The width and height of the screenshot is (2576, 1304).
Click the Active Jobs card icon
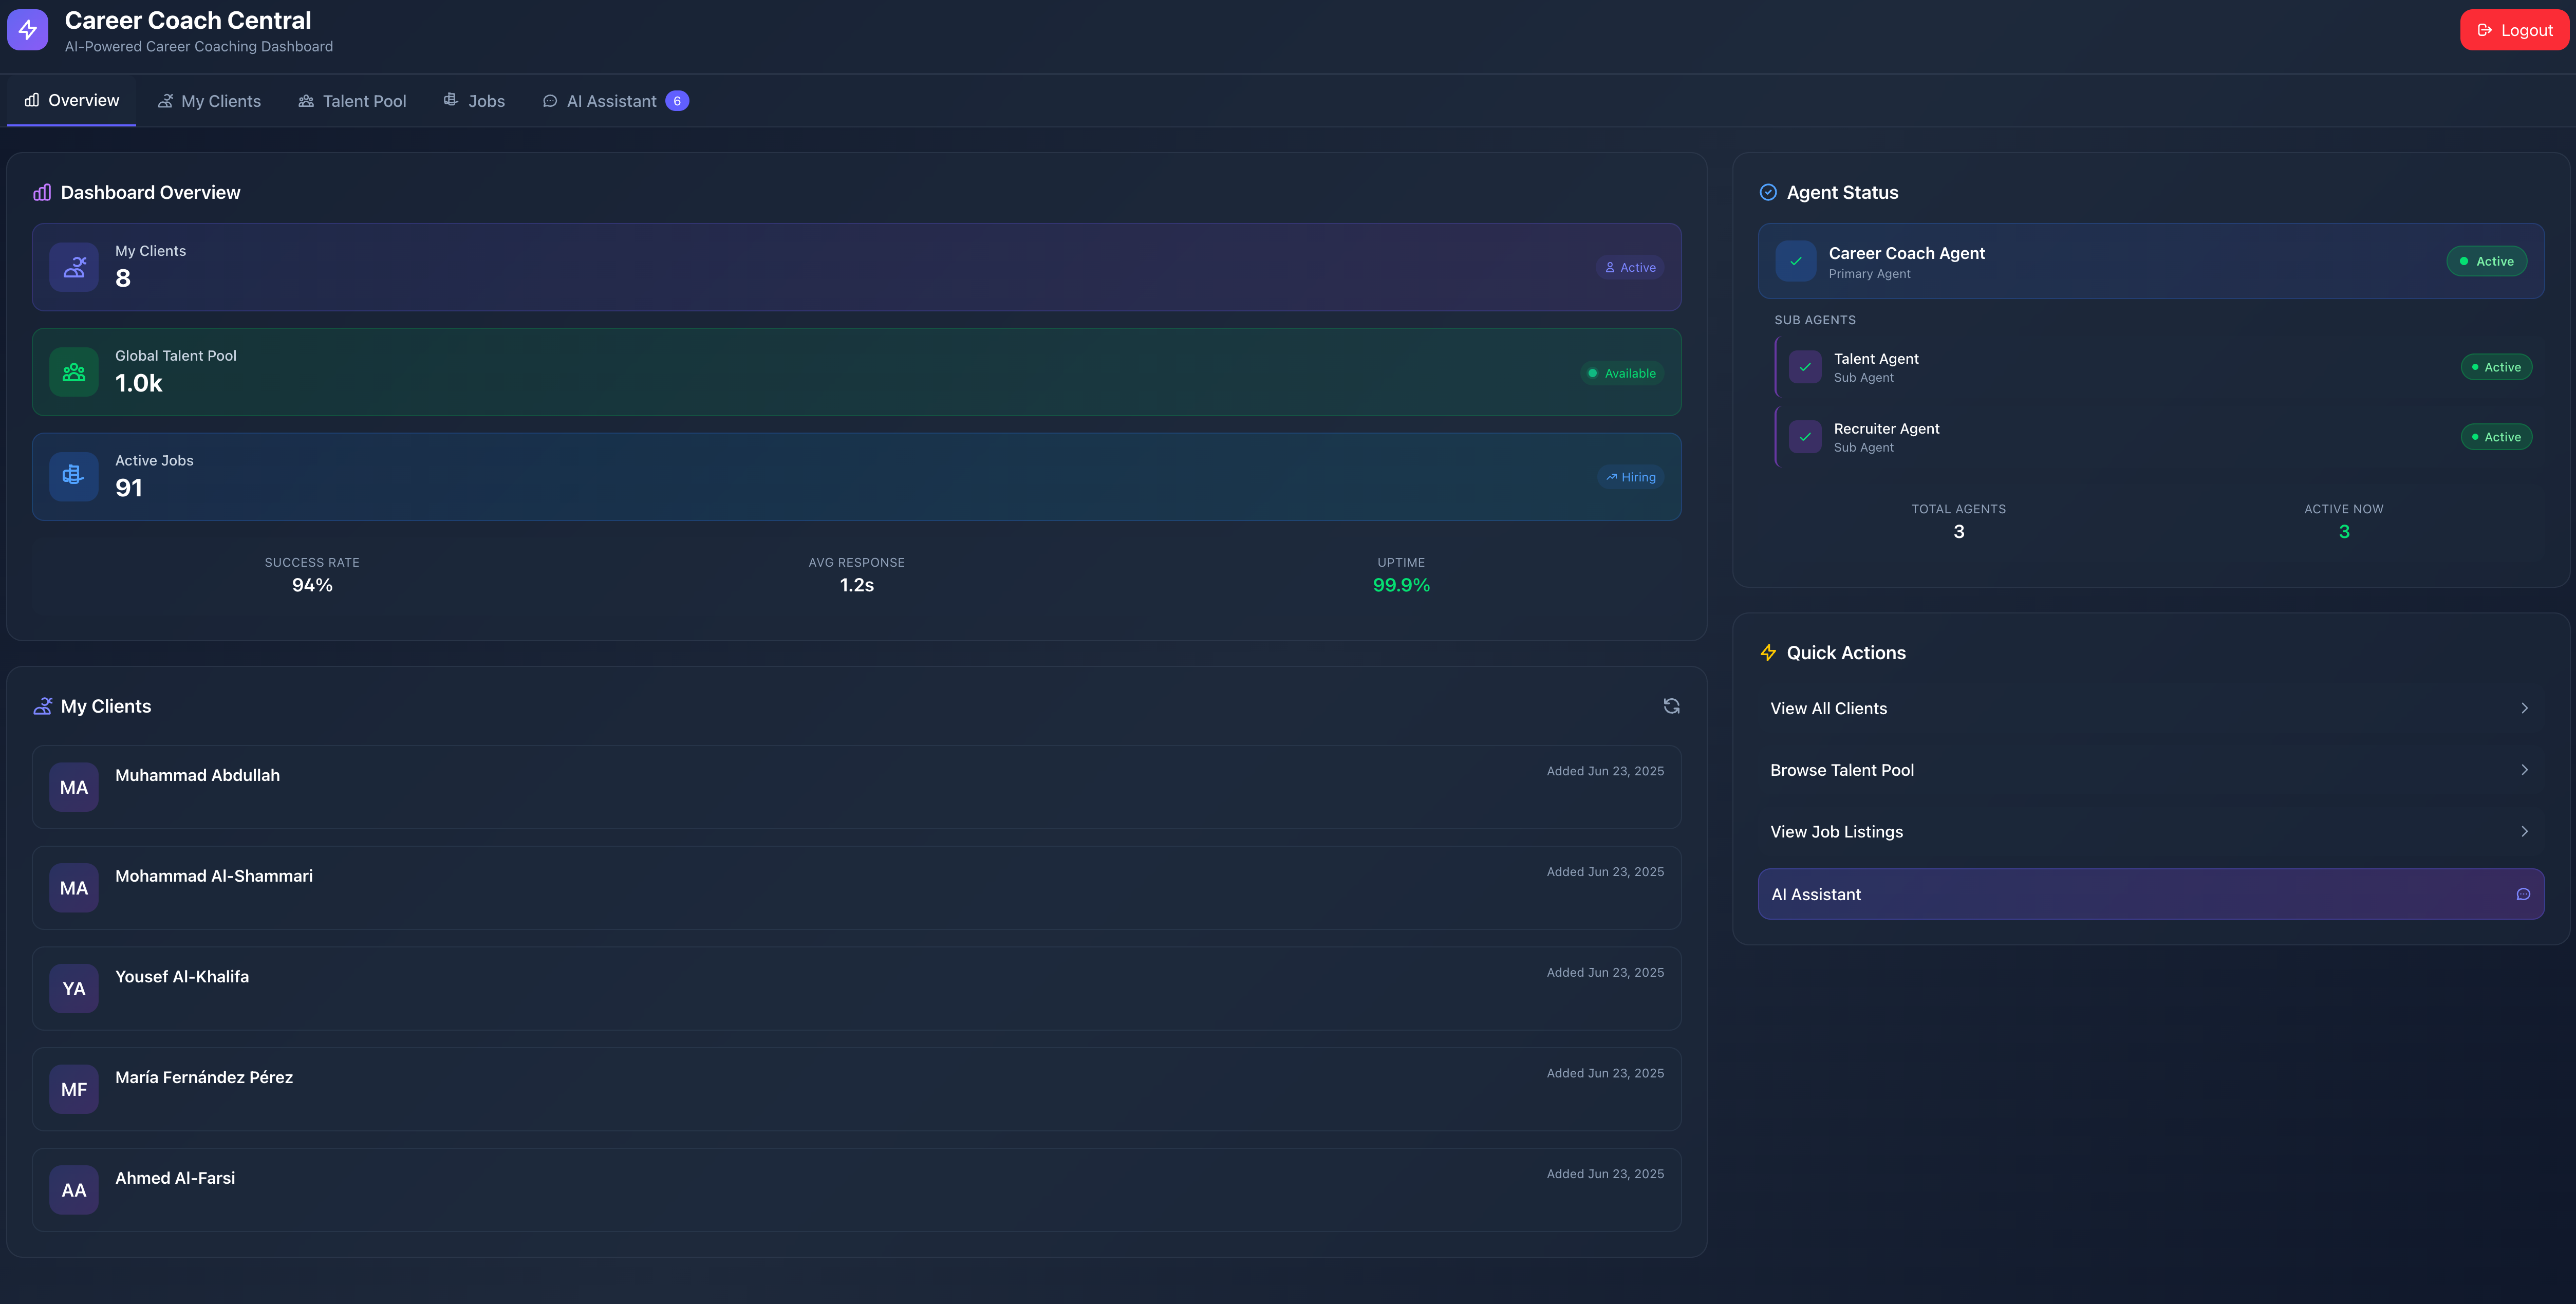click(74, 476)
